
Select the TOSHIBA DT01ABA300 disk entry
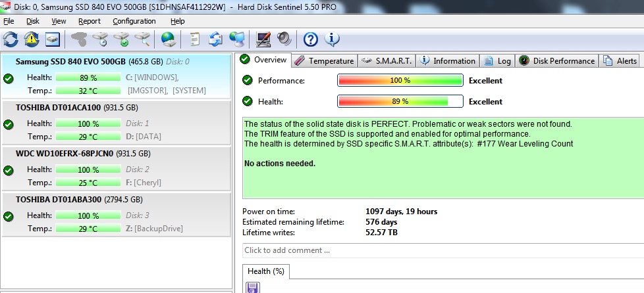click(117, 214)
